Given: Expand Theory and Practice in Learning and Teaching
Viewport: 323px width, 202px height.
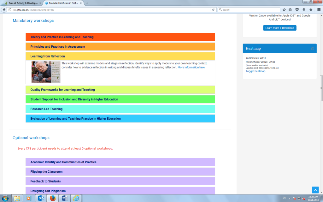Looking at the screenshot, I should (x=62, y=37).
